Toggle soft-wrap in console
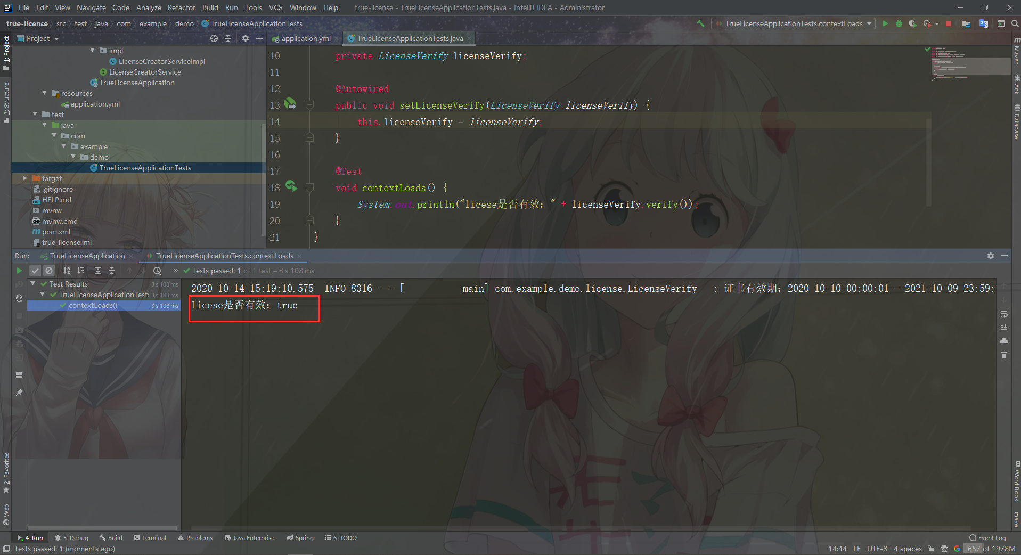The image size is (1021, 555). click(1004, 314)
